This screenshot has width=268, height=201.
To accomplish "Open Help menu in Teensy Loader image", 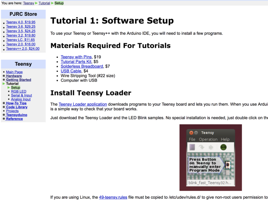I will tap(225, 139).
